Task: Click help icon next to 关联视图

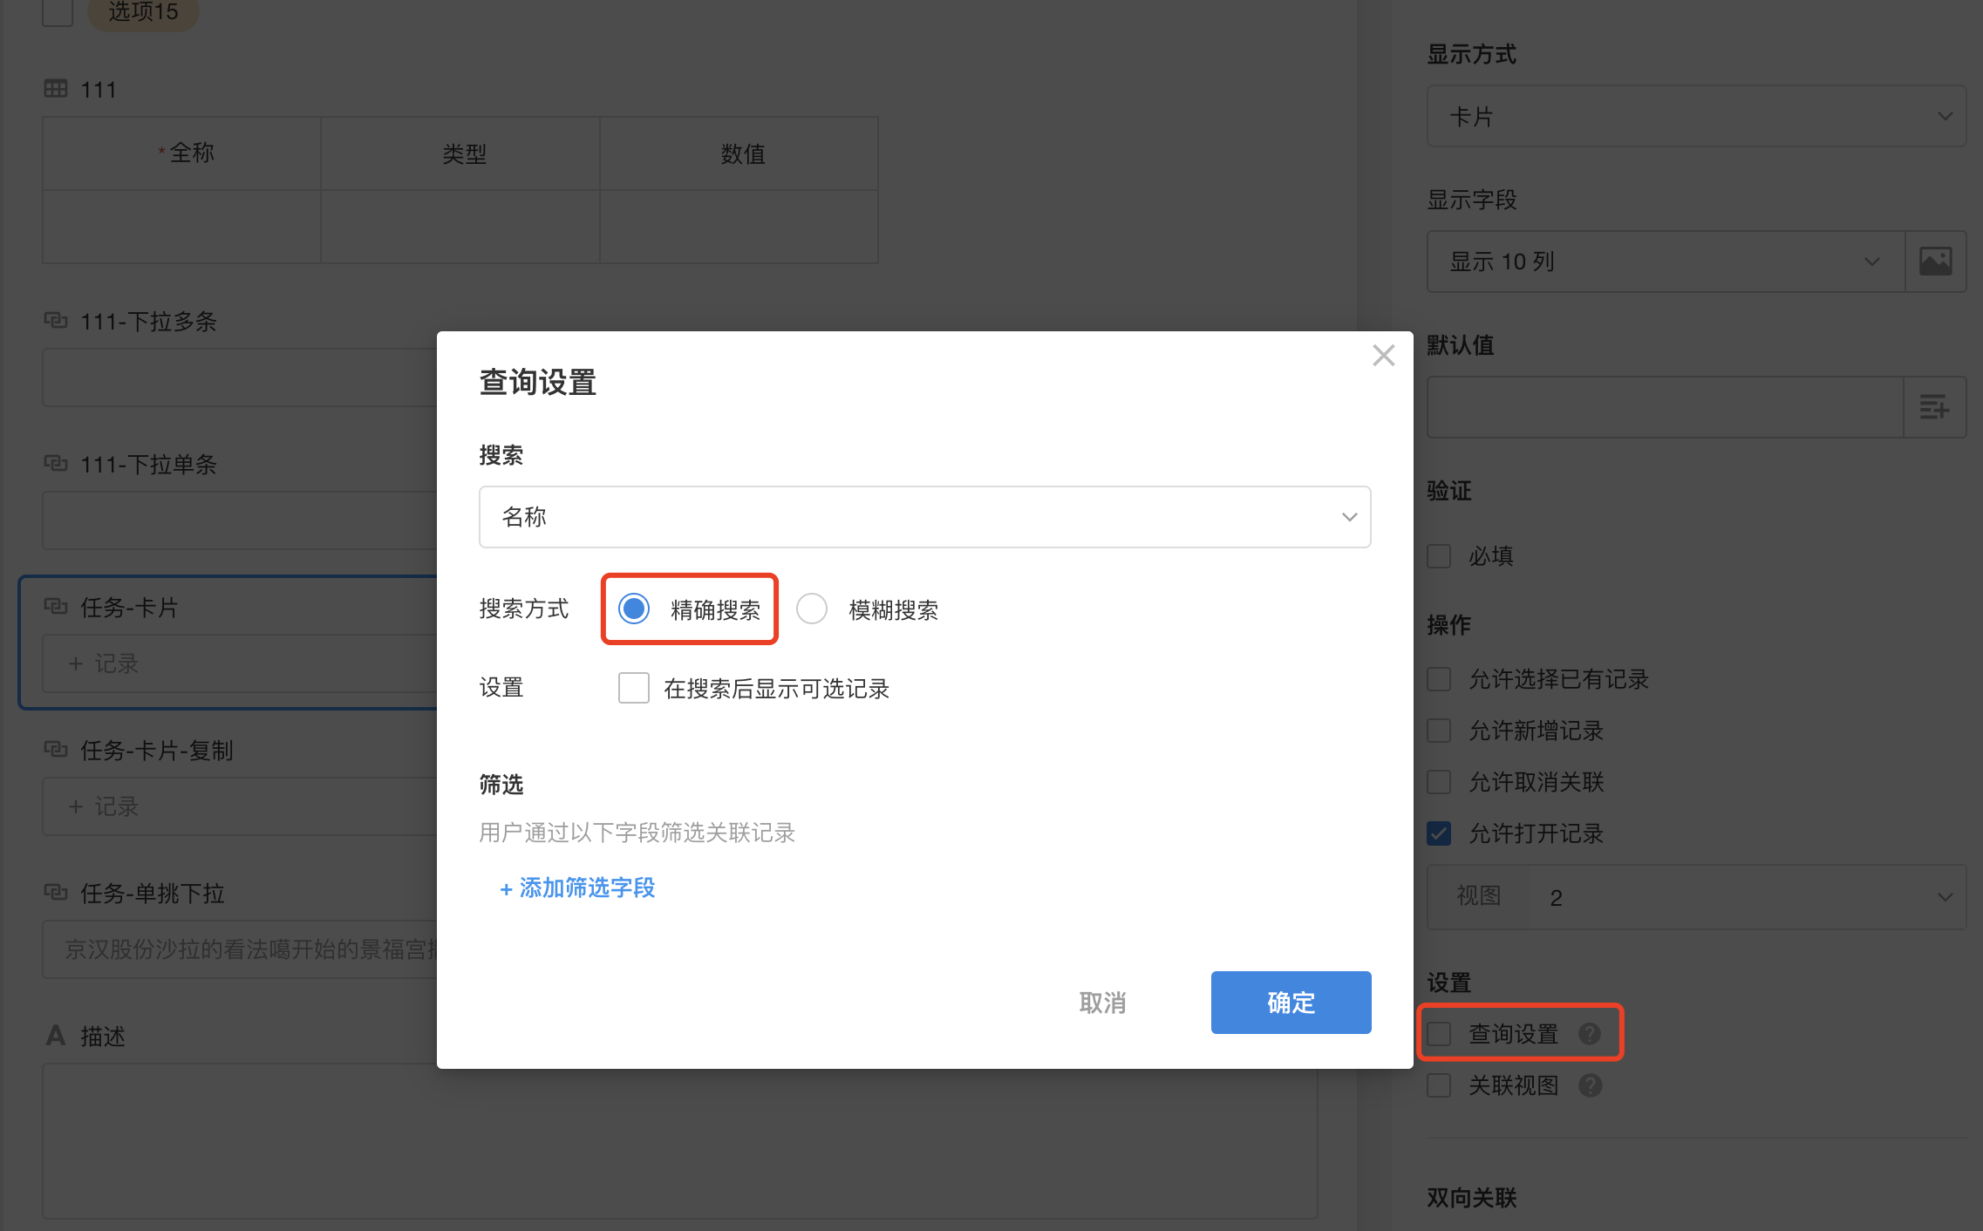Action: click(1590, 1085)
